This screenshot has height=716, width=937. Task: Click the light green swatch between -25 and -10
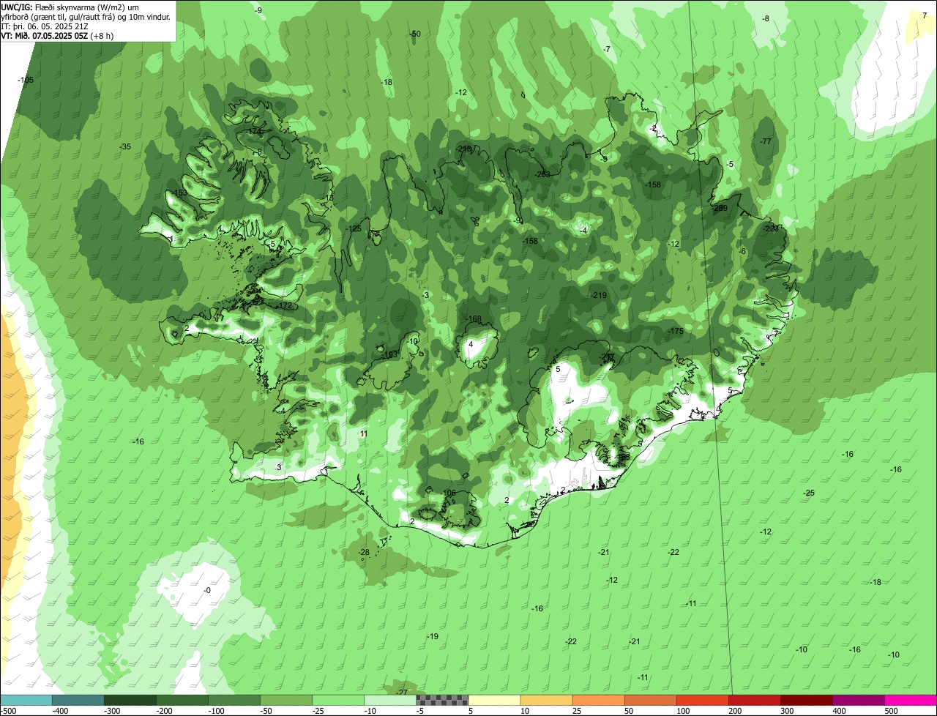point(337,700)
